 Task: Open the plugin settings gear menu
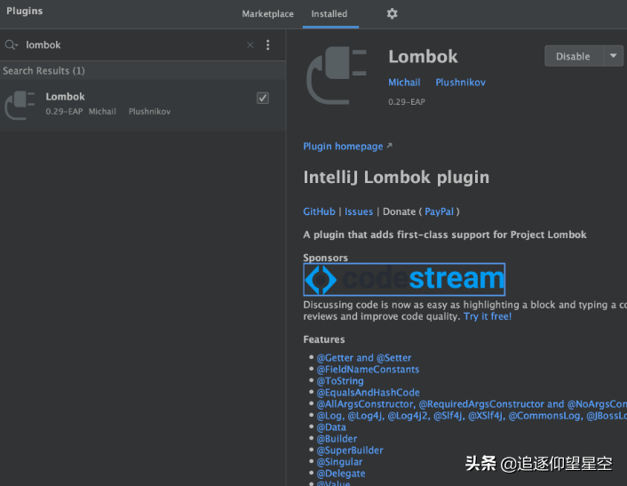point(392,13)
